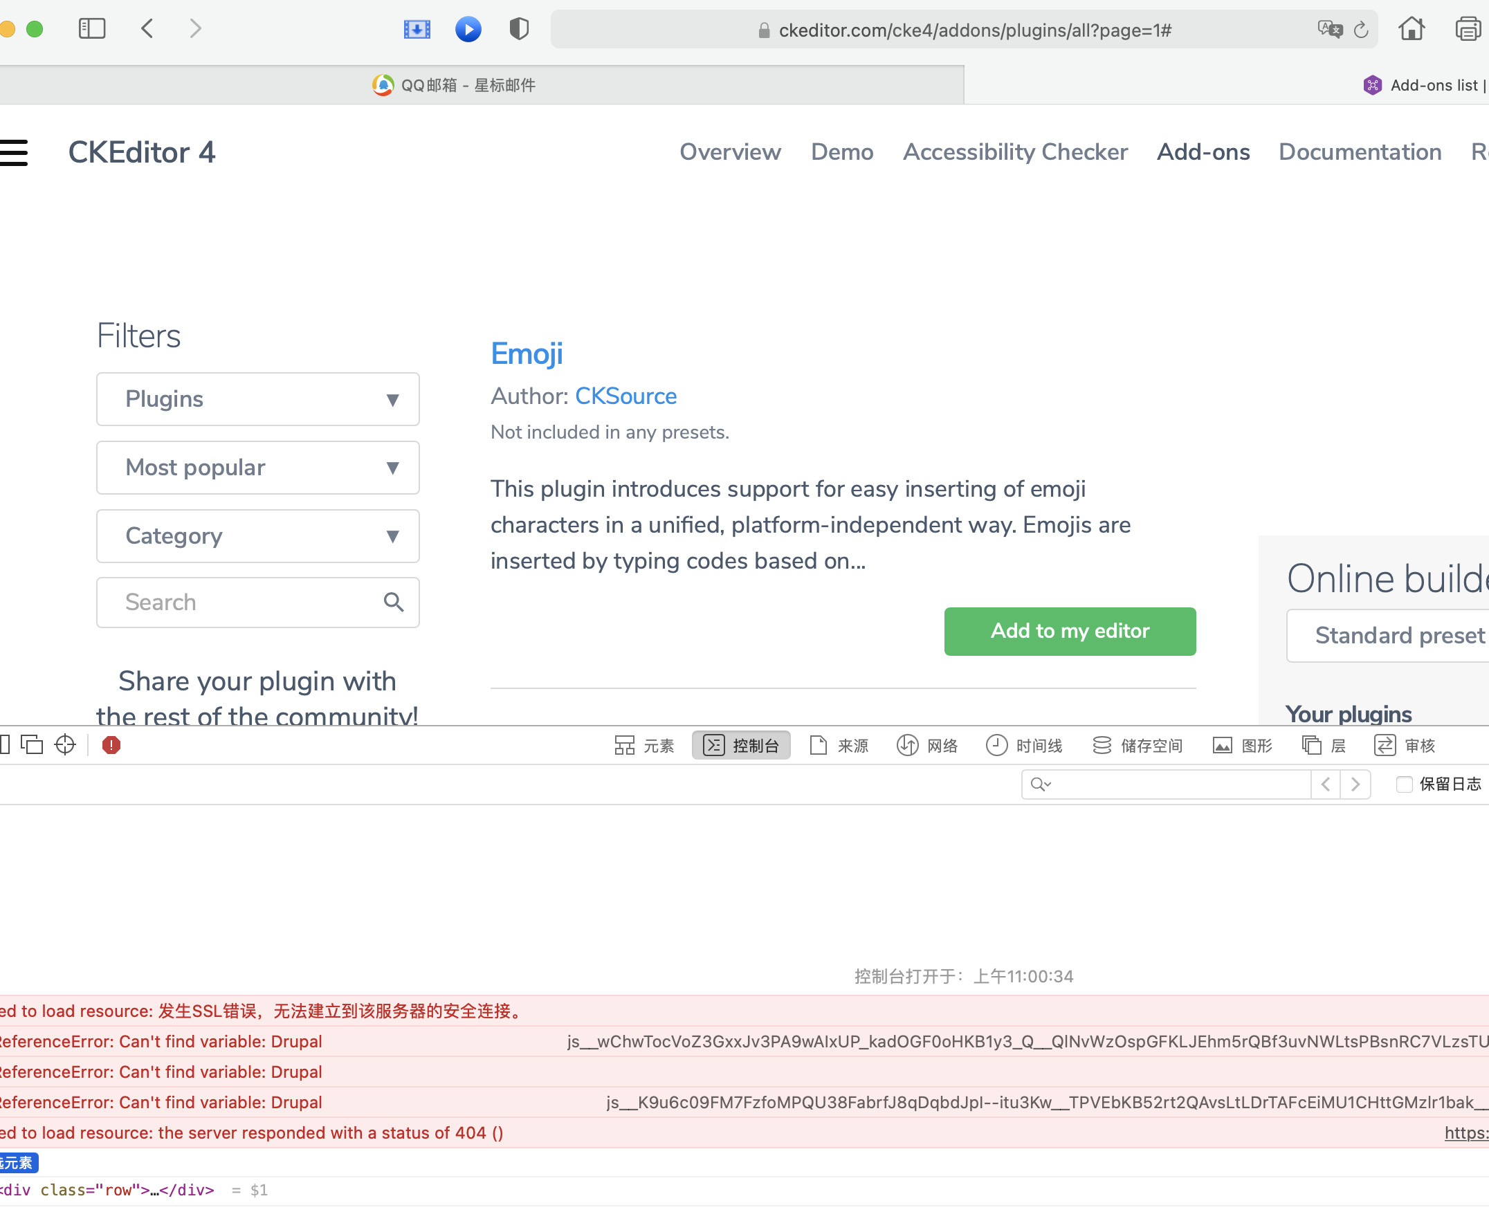
Task: Click the blue play extension icon
Action: tap(468, 29)
